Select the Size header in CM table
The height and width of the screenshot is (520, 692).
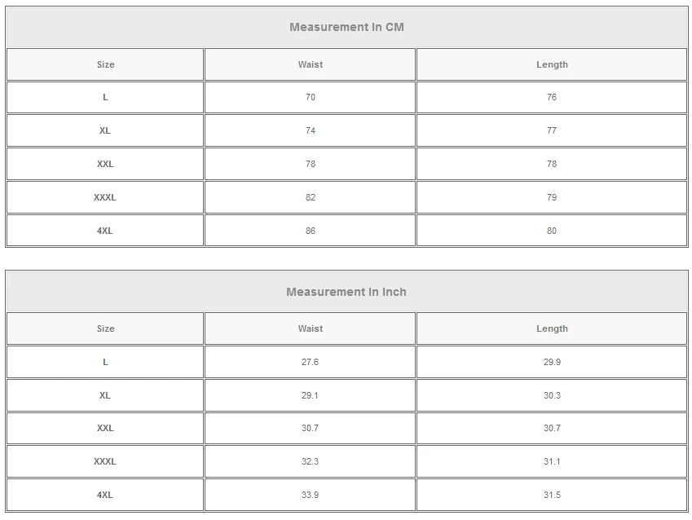point(105,64)
